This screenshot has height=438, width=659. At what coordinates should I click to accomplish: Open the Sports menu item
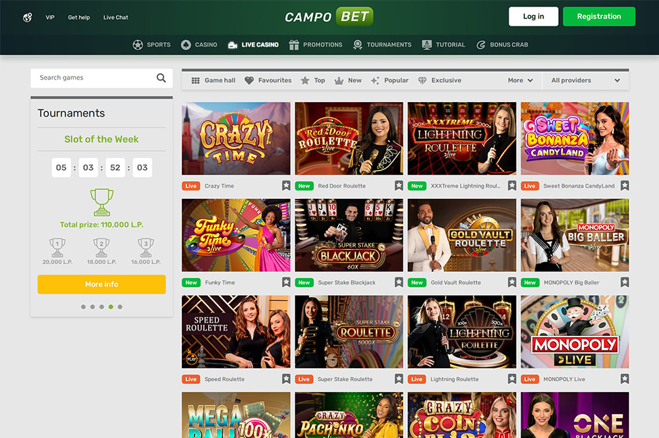click(152, 45)
